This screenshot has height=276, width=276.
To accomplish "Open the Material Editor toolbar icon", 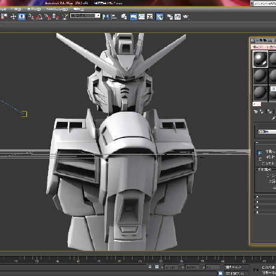I will coord(160,17).
